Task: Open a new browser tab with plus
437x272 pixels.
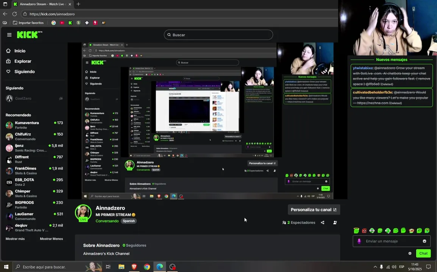Action: [78, 4]
